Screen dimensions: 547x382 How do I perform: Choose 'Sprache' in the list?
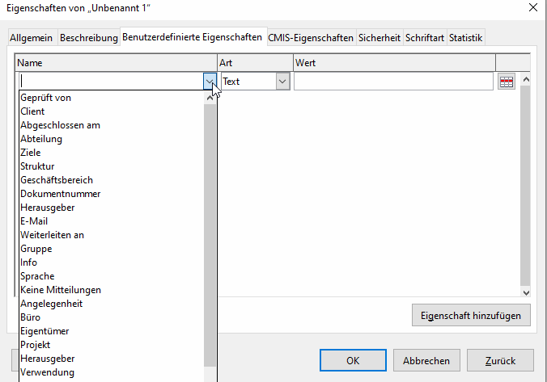coord(112,276)
